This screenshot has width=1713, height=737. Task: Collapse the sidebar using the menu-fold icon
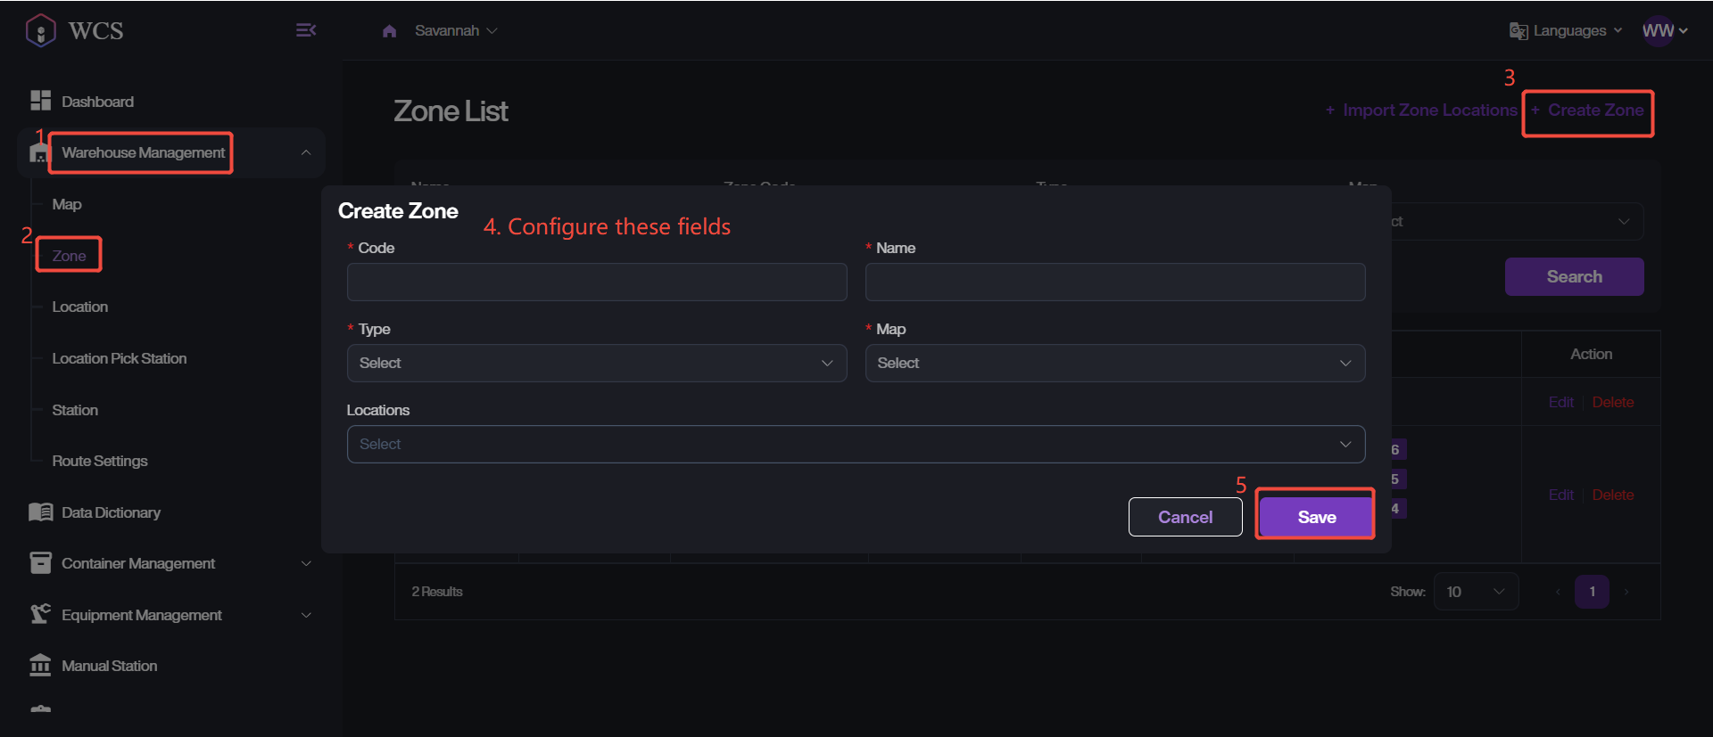[x=305, y=30]
